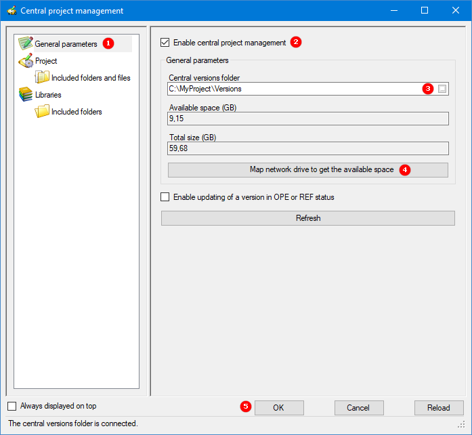The height and width of the screenshot is (435, 472).
Task: Open Included folders under Libraries
Action: [x=77, y=112]
